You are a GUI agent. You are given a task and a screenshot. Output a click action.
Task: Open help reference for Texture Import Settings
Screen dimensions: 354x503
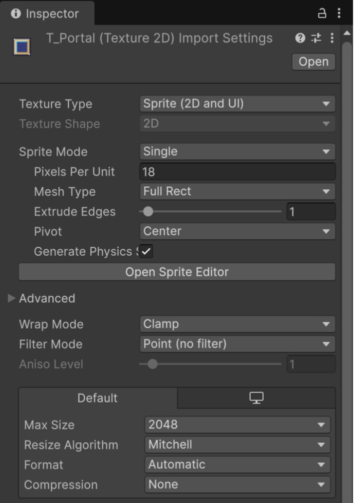300,38
